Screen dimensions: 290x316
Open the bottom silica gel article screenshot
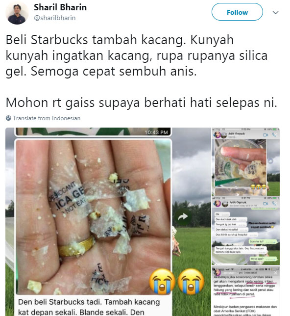pyautogui.click(x=245, y=291)
